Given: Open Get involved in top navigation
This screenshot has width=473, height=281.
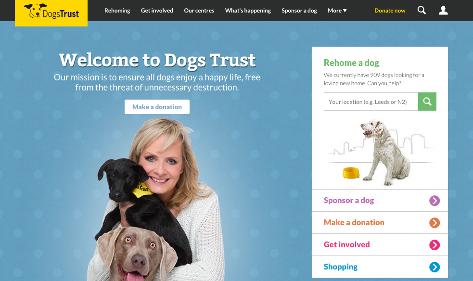Looking at the screenshot, I should pos(157,11).
